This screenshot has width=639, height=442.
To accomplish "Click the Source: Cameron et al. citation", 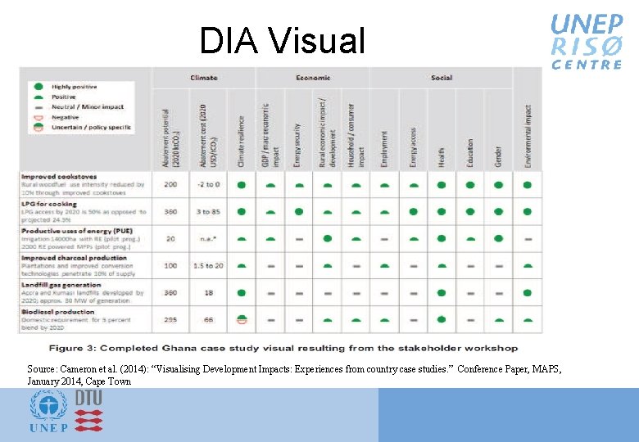I will point(294,375).
